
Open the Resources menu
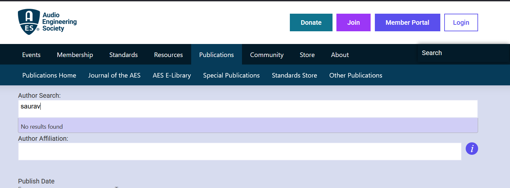click(168, 55)
